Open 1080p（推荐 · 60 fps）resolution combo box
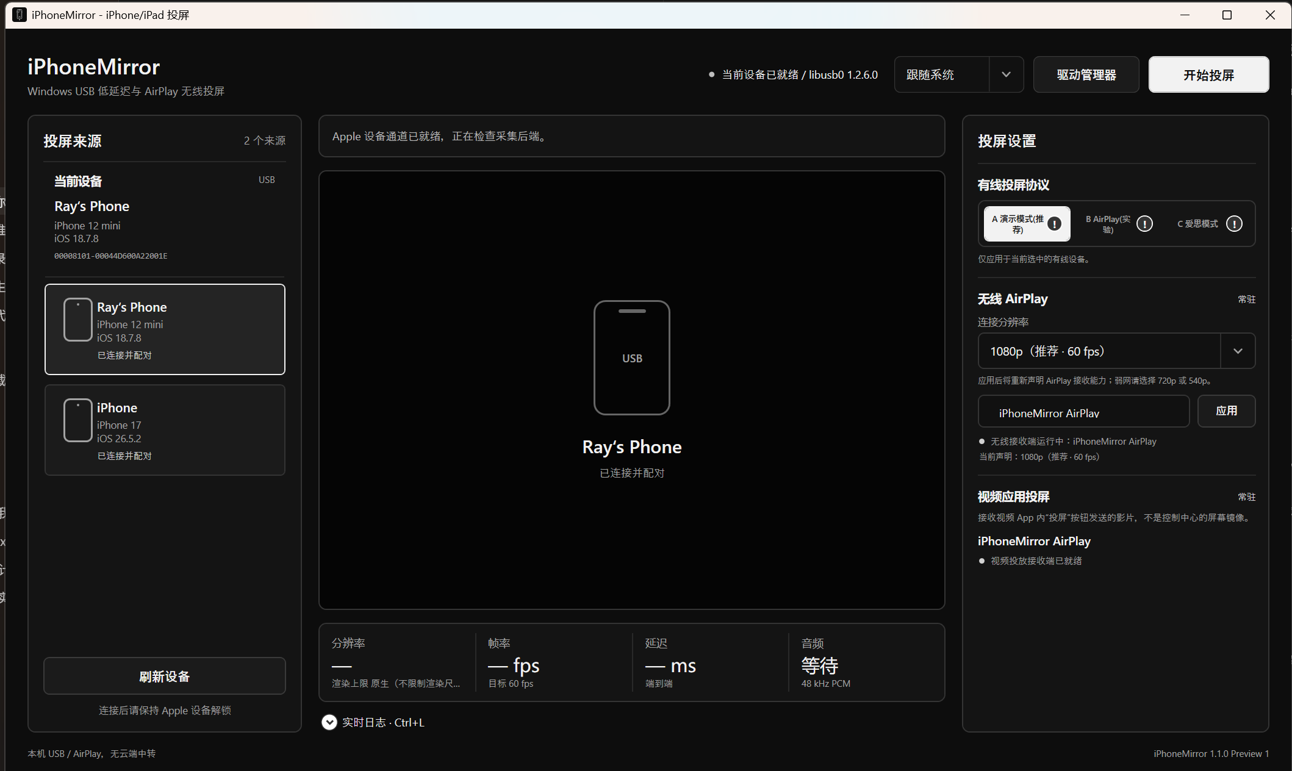The image size is (1292, 771). [x=1116, y=351]
